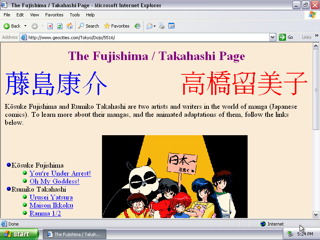Click the blue bullet beside Kōsuke Fujishima
The height and width of the screenshot is (240, 320).
point(8,165)
